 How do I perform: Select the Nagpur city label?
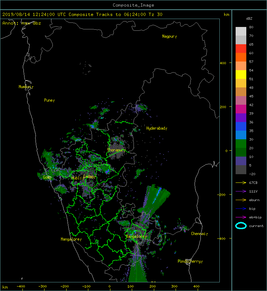point(169,36)
